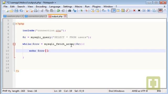Click the green Undo arrow
This screenshot has width=168, height=94.
coord(58,10)
